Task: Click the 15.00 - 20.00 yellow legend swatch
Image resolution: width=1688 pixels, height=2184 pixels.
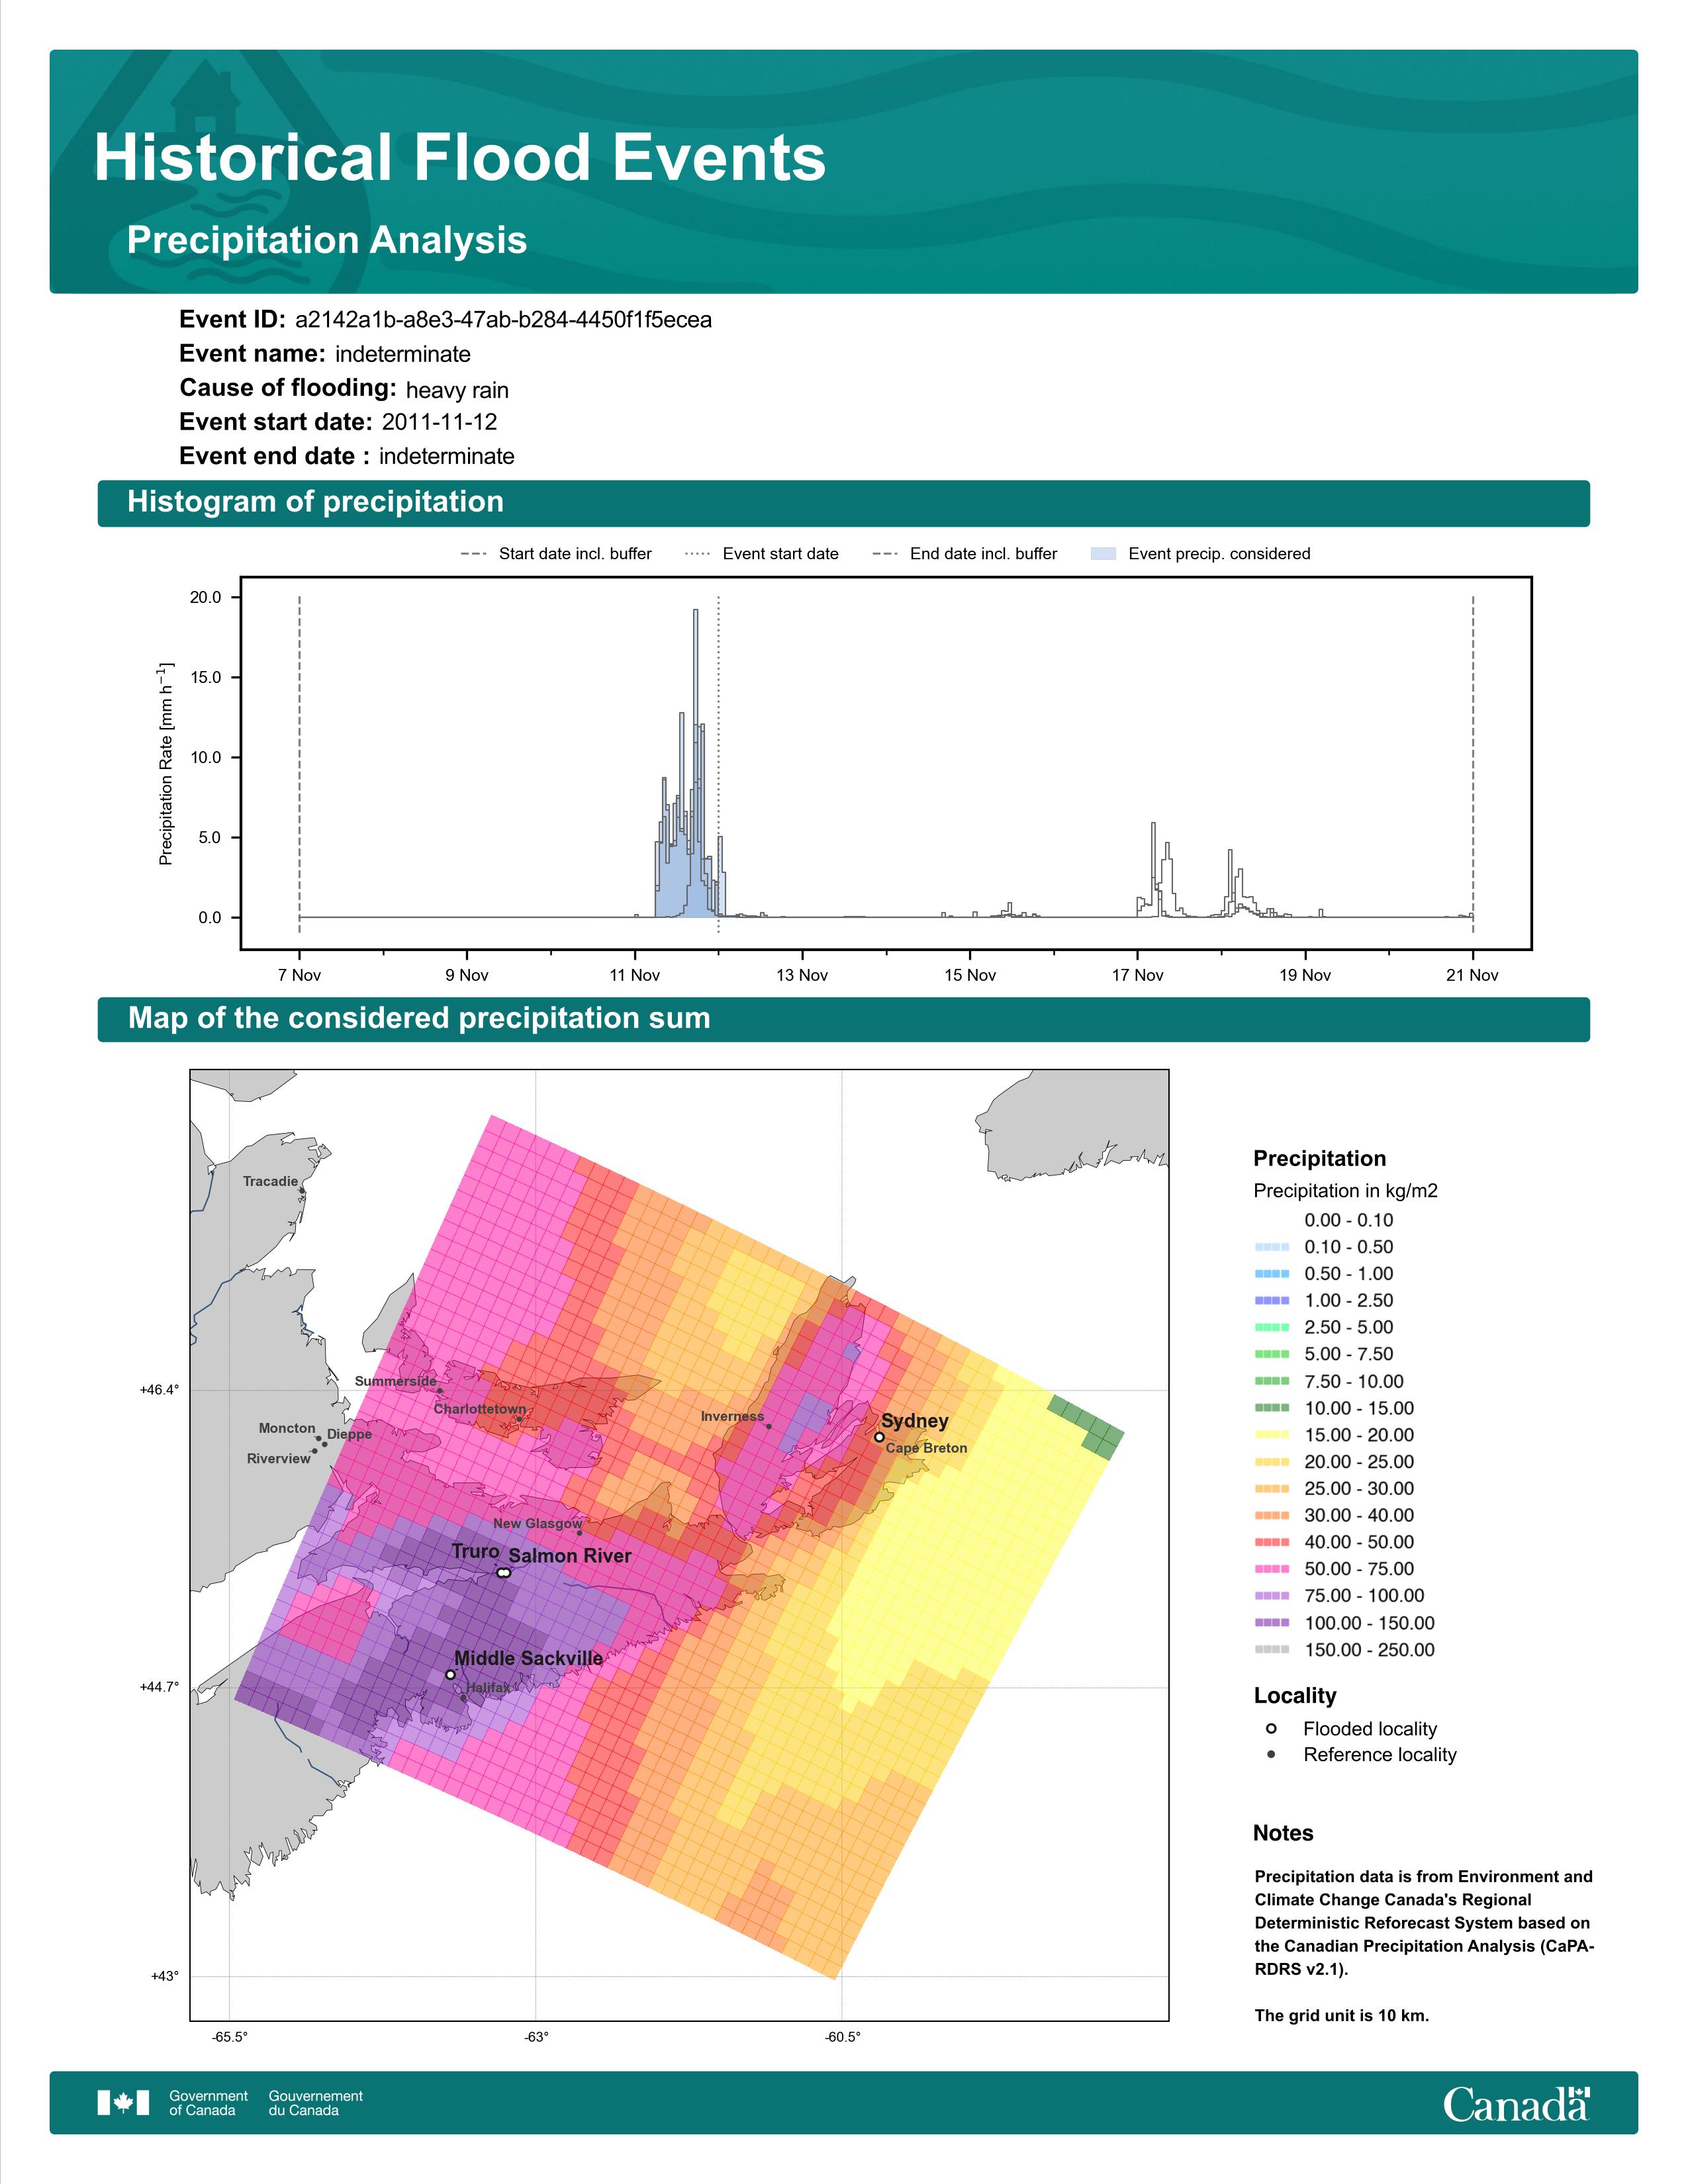Action: point(1272,1435)
